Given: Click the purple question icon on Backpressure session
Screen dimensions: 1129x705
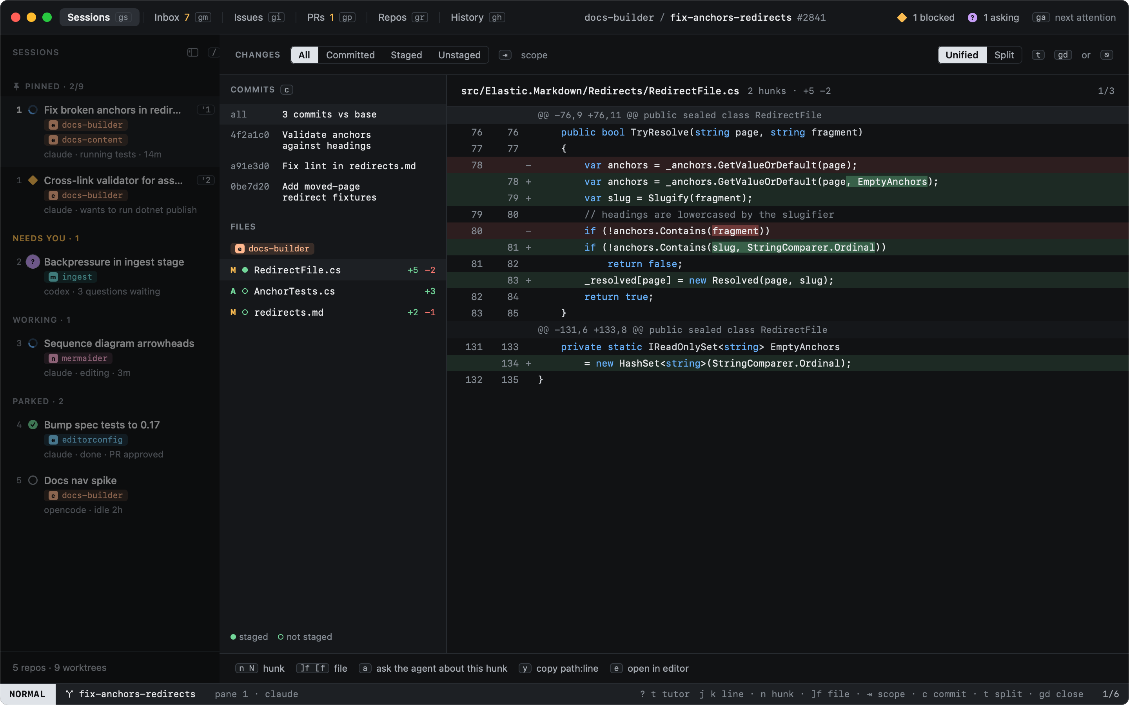Looking at the screenshot, I should pos(33,262).
